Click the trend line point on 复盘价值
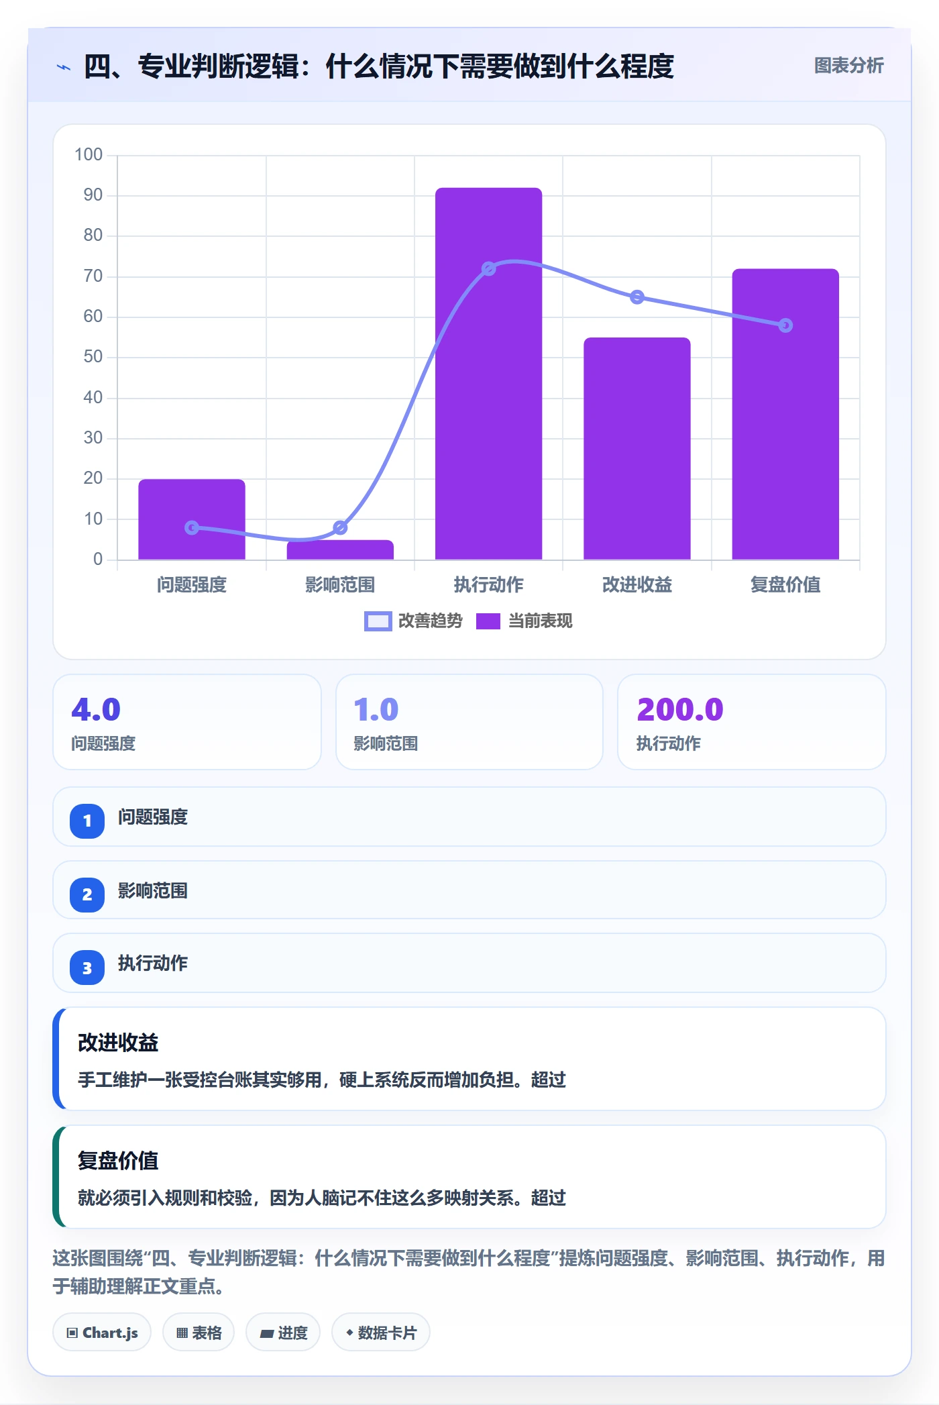The image size is (939, 1405). point(785,325)
